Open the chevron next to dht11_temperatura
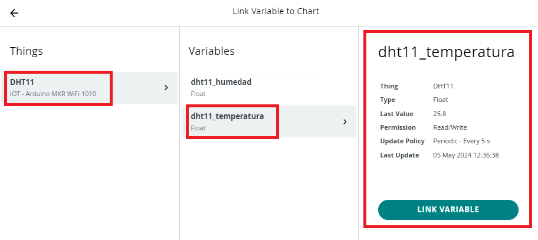Screen dimensions: 538x240 click(x=345, y=121)
